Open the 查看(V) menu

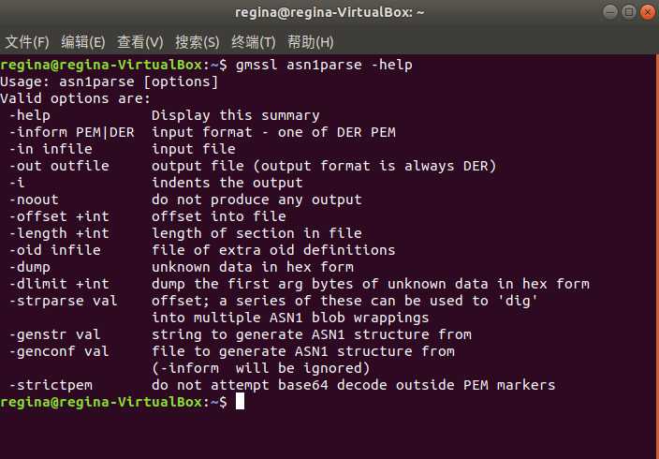coord(139,42)
